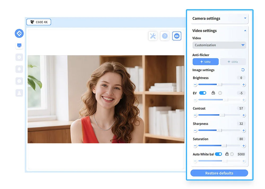Image resolution: width=265 pixels, height=189 pixels.
Task: Open the Customization video dropdown
Action: (x=219, y=45)
